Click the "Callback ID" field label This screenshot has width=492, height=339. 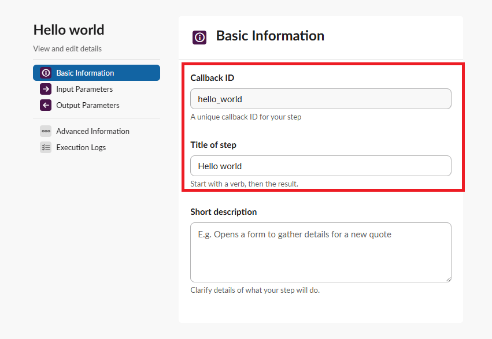[212, 78]
